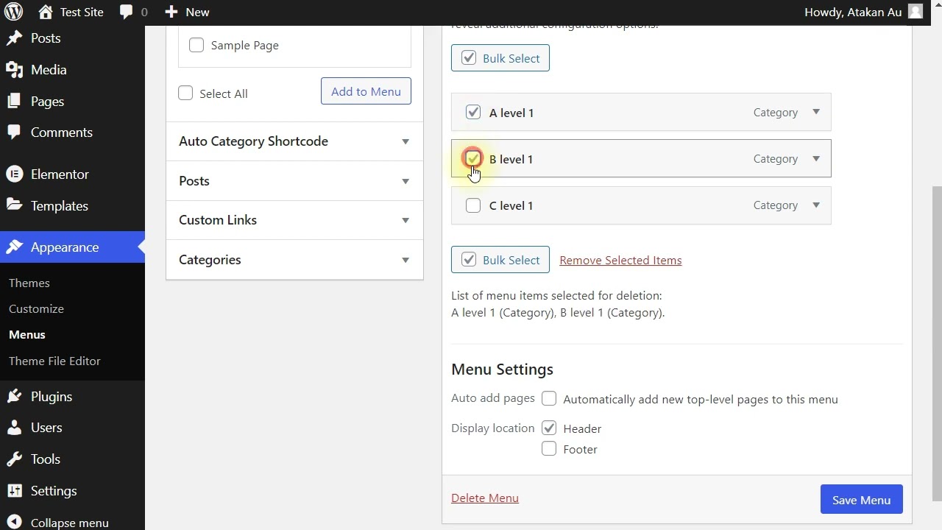Toggle the bottom Bulk Select checkbox

469,260
